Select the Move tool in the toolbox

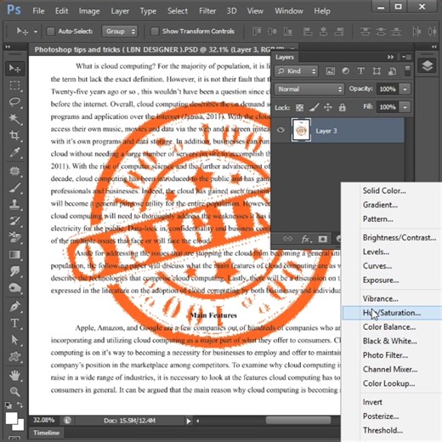pyautogui.click(x=14, y=68)
